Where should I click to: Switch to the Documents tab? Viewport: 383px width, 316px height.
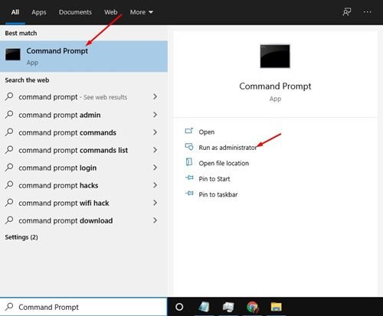click(x=75, y=12)
